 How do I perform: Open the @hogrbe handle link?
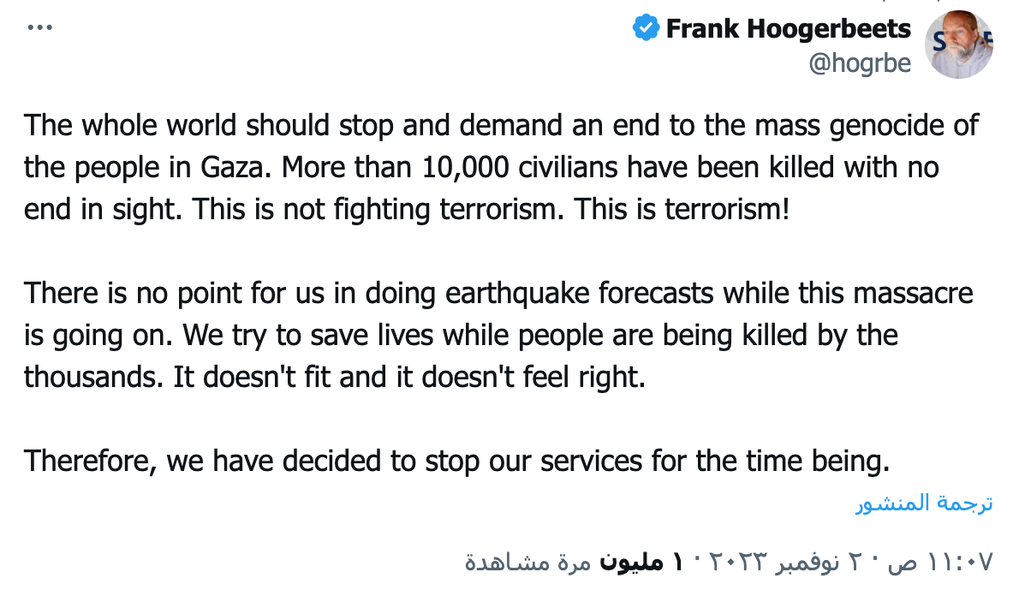pos(860,63)
